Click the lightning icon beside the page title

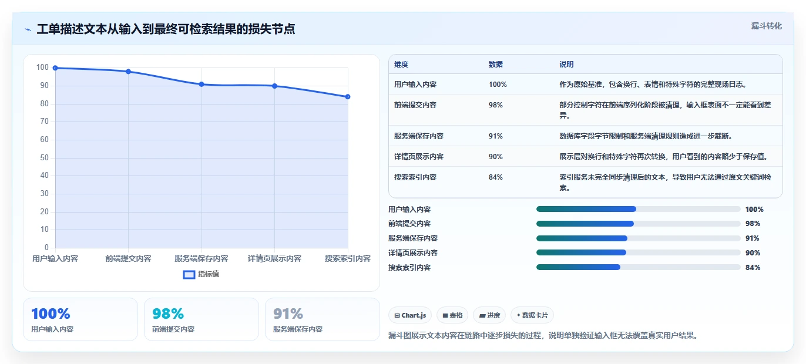[28, 29]
